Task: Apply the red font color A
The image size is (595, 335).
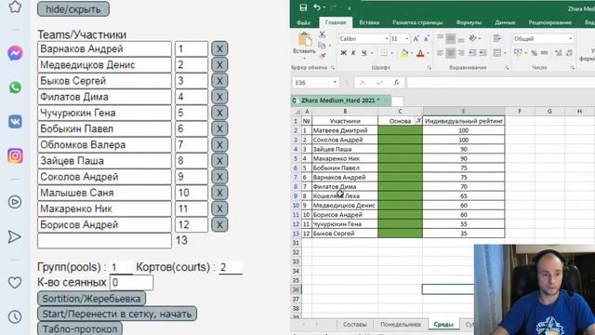Action: coord(420,53)
